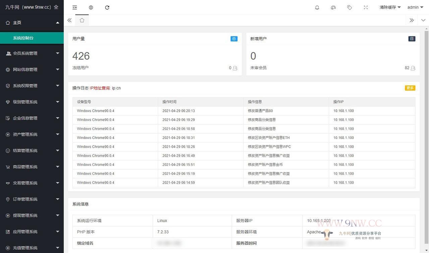
Task: Expand 应用管理系统 menu
Action: click(x=32, y=232)
